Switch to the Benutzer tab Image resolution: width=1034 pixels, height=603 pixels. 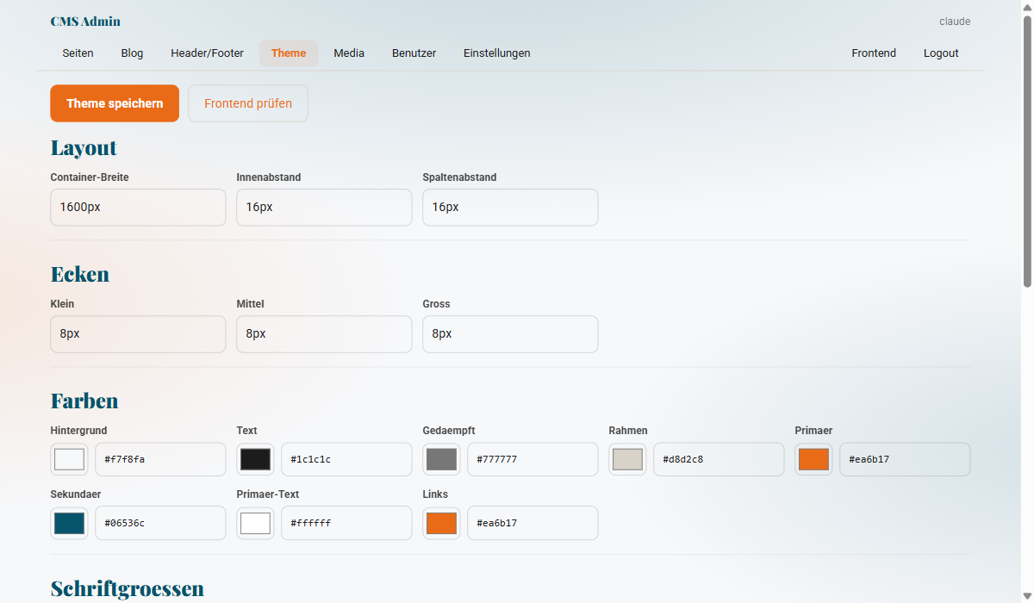414,53
